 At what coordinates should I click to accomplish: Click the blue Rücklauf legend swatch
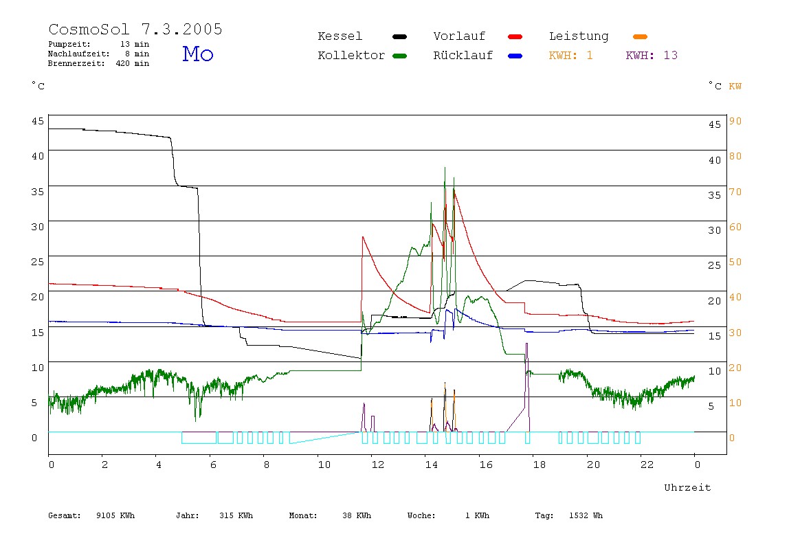(515, 56)
